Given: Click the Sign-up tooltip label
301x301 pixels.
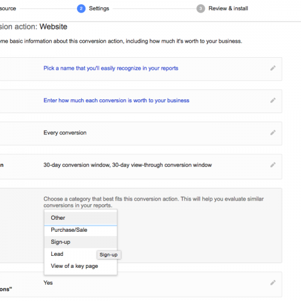Looking at the screenshot, I should click(108, 255).
